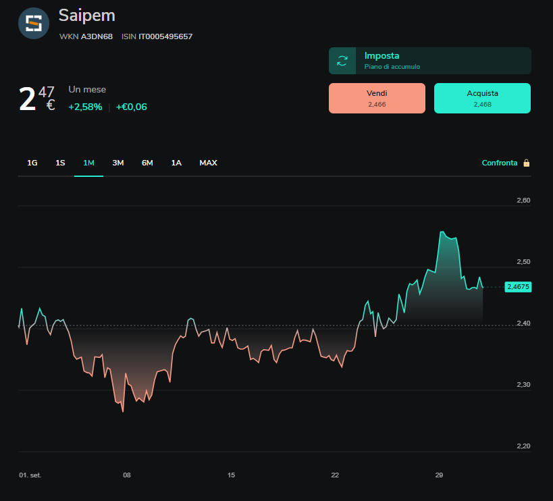The width and height of the screenshot is (553, 501).
Task: Show the 6M price history
Action: pos(147,163)
